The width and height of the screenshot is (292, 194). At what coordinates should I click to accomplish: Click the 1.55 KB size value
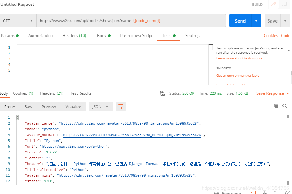[242, 93]
